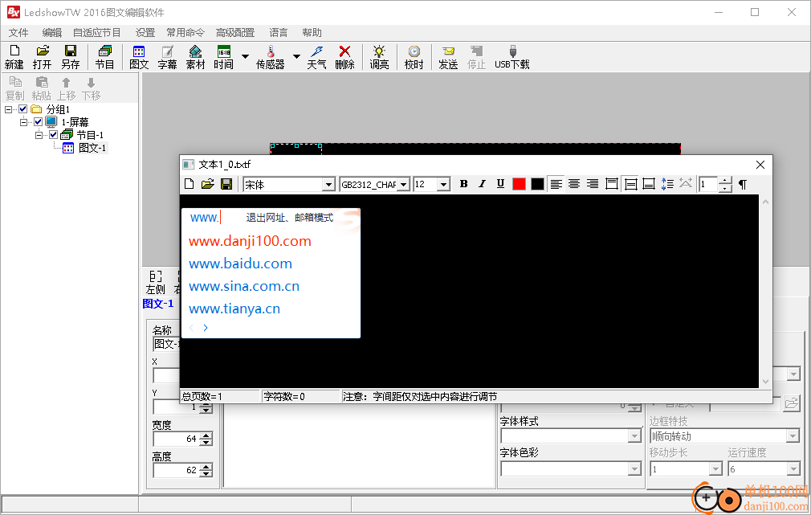Click the 传感器 sensor icon
This screenshot has height=515, width=811.
271,57
